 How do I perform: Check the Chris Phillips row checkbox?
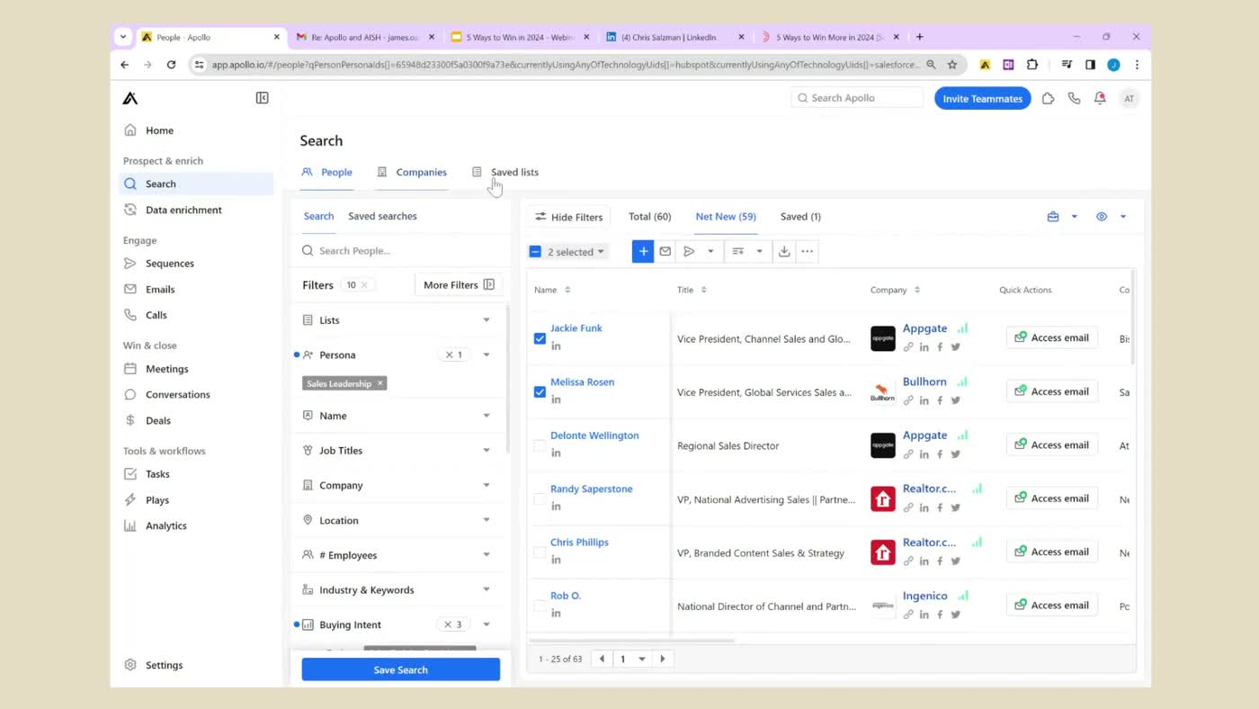click(540, 552)
